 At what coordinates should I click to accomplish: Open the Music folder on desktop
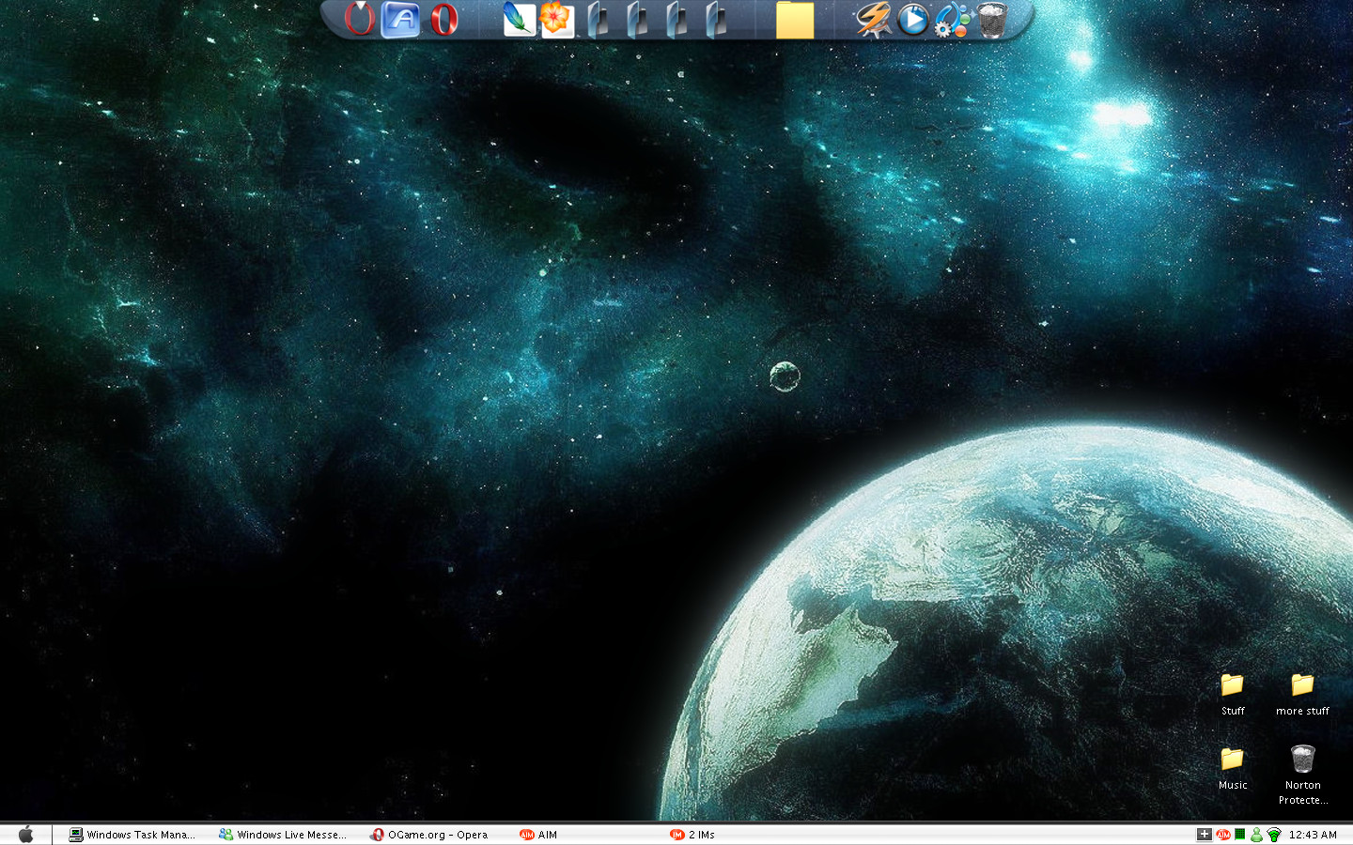[x=1233, y=768]
